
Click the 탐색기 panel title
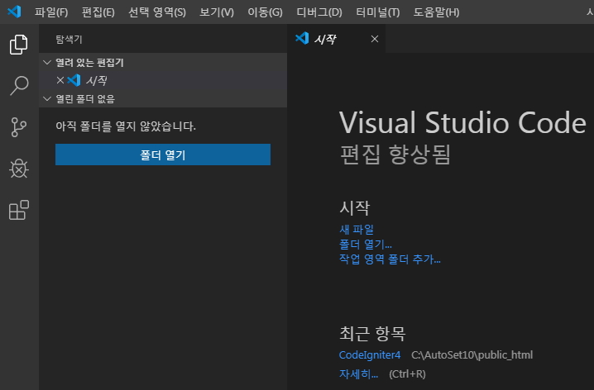coord(69,40)
